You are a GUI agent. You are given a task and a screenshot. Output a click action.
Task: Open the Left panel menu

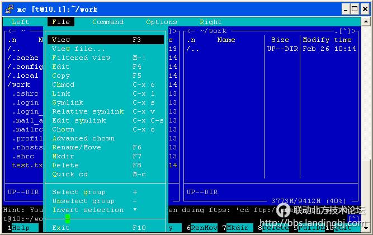click(21, 22)
